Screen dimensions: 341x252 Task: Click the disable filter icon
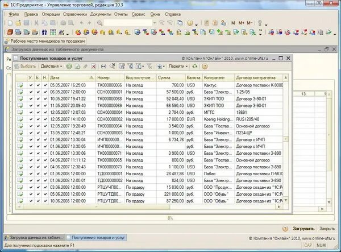click(x=149, y=66)
